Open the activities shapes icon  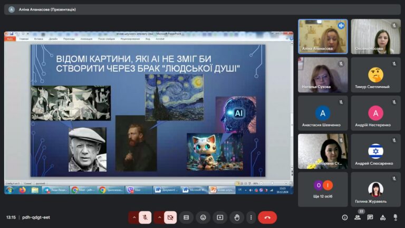click(x=383, y=217)
